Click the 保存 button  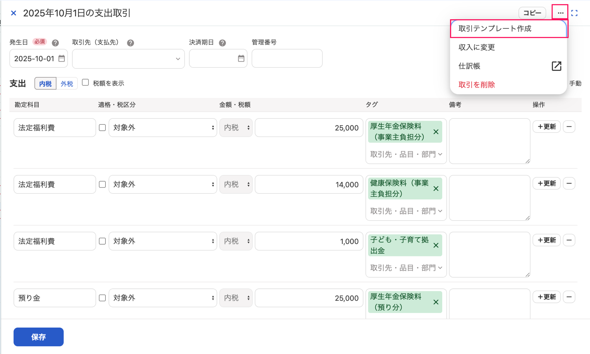click(x=39, y=337)
